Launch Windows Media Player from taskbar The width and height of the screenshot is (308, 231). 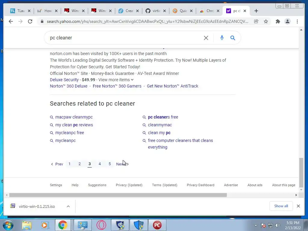click(45, 225)
